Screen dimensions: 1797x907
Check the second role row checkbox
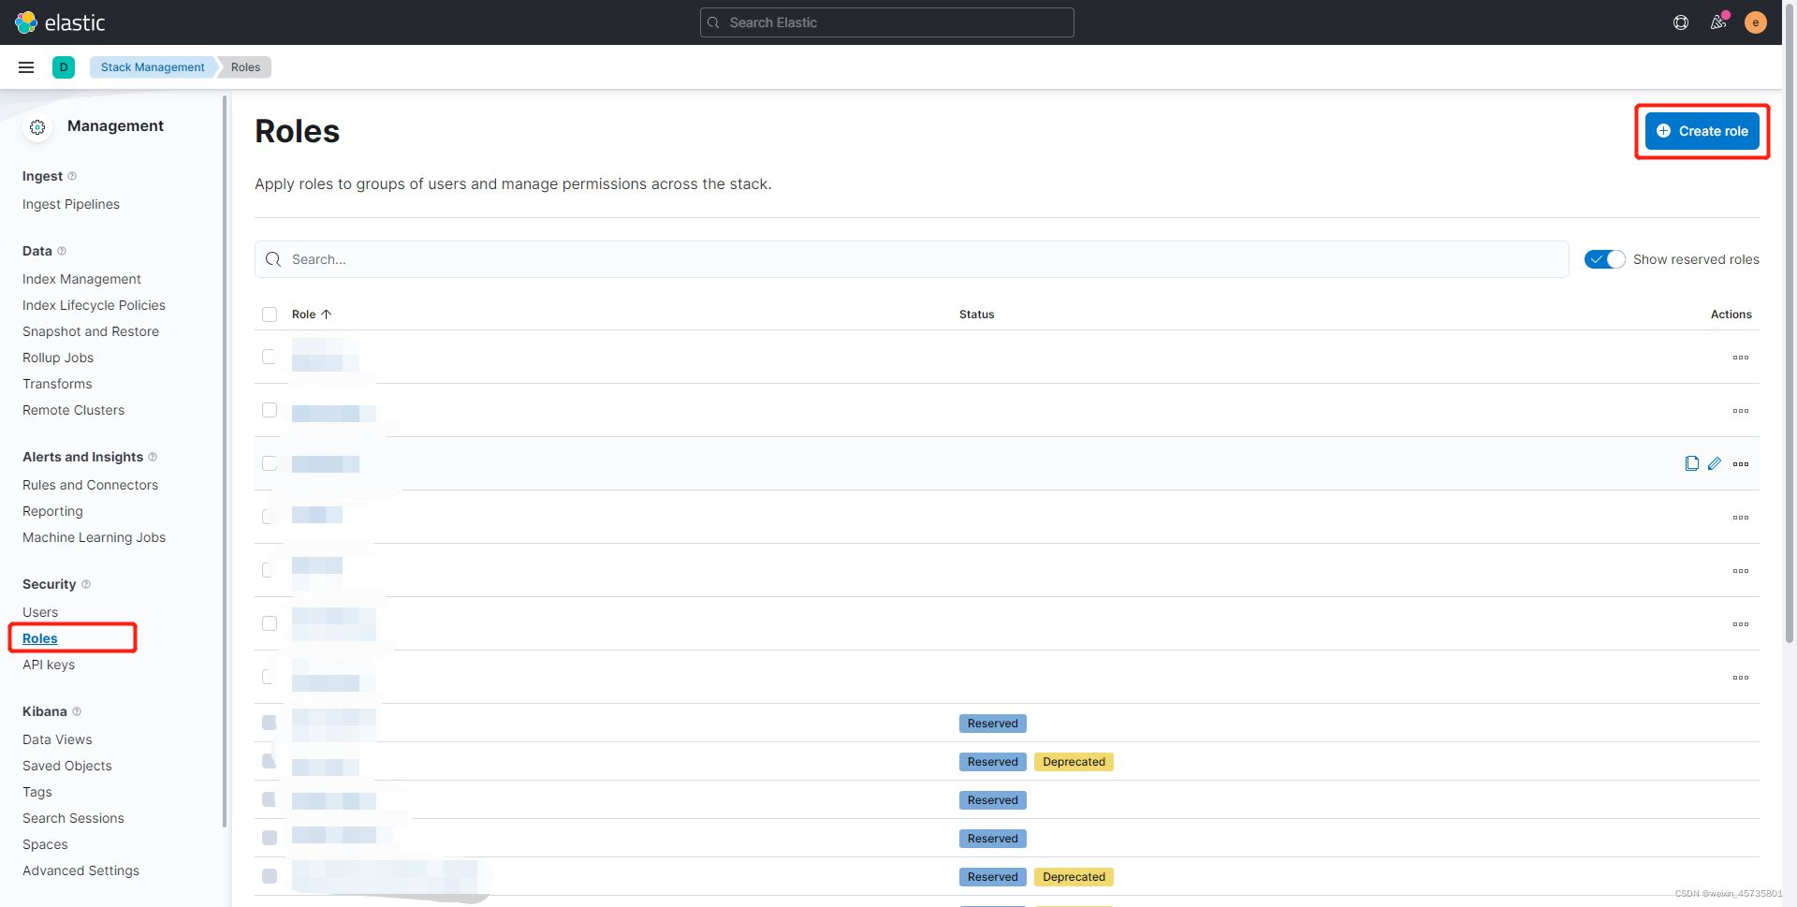(270, 410)
